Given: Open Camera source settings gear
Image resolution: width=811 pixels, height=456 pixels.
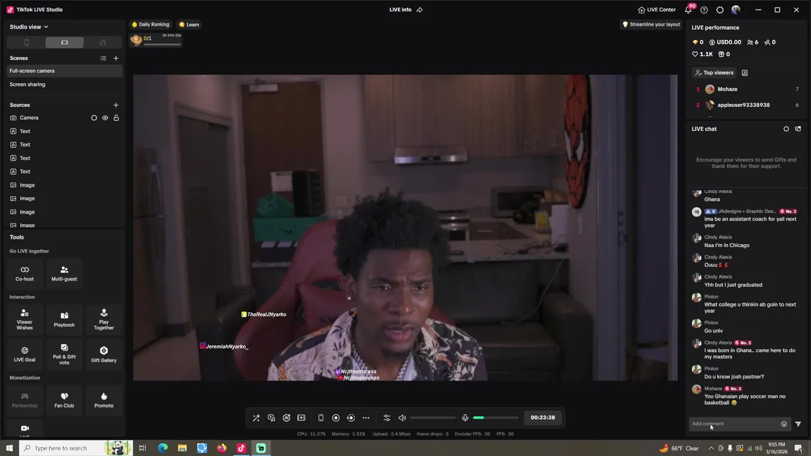Looking at the screenshot, I should point(94,118).
